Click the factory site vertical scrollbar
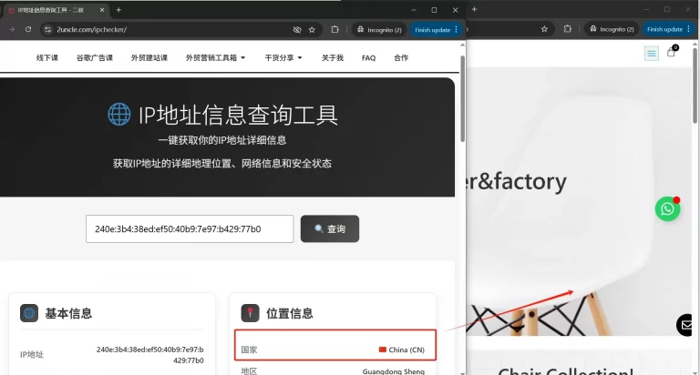 (x=695, y=85)
